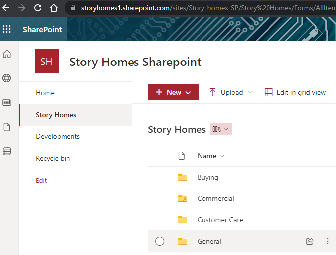The height and width of the screenshot is (255, 336).
Task: Open Recycle bin in site navigation
Action: 53,159
